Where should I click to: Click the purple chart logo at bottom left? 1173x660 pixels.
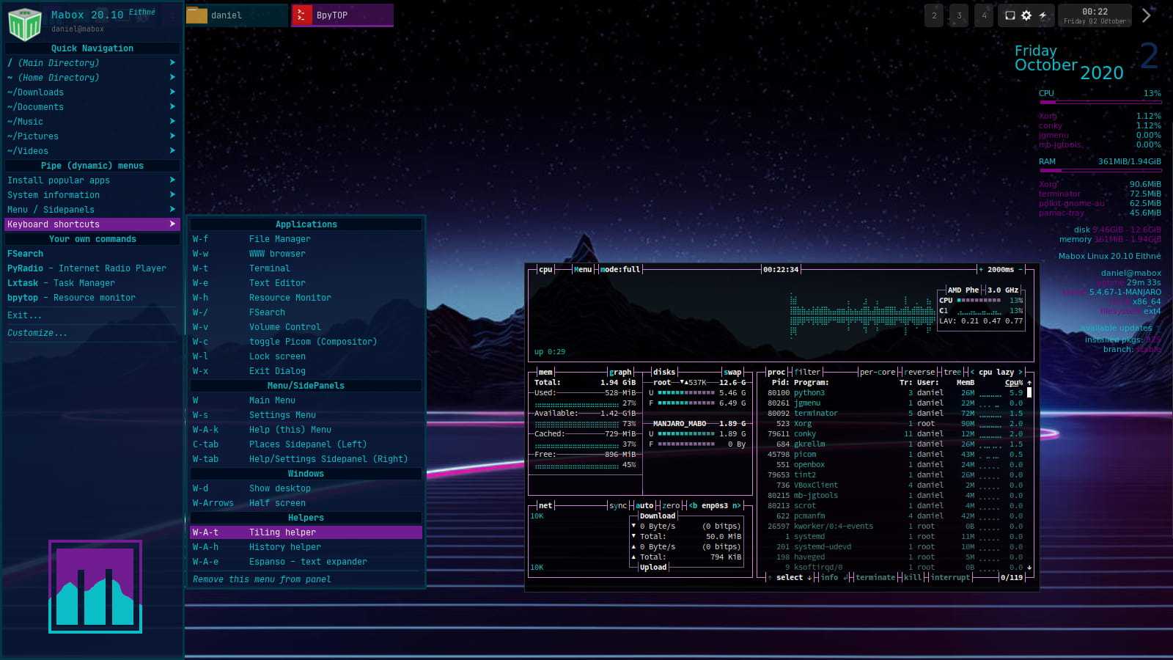point(94,588)
